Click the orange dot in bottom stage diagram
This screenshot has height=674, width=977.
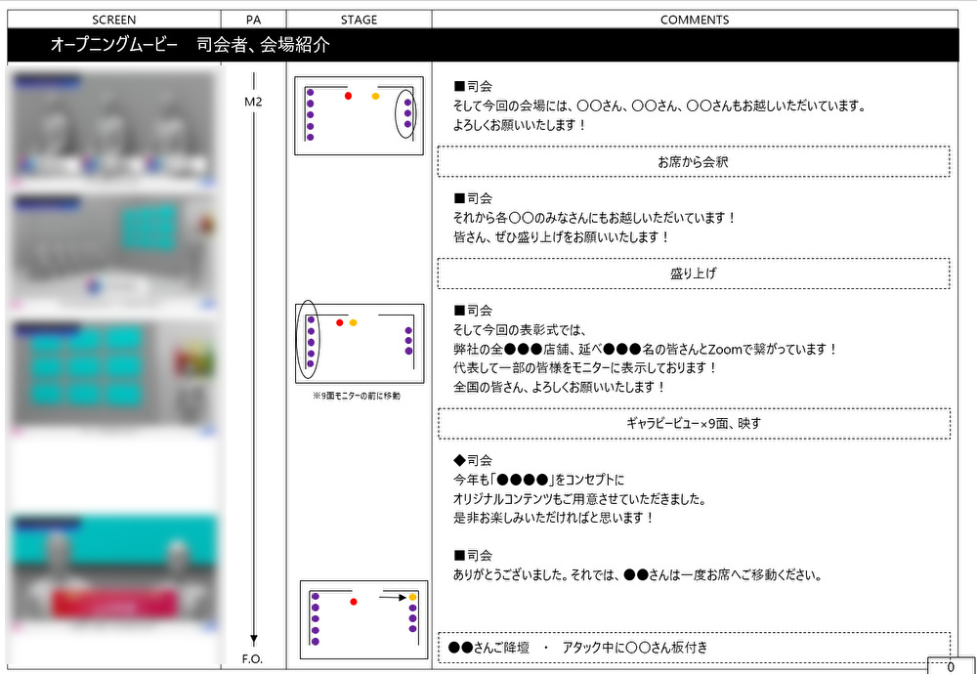point(413,596)
